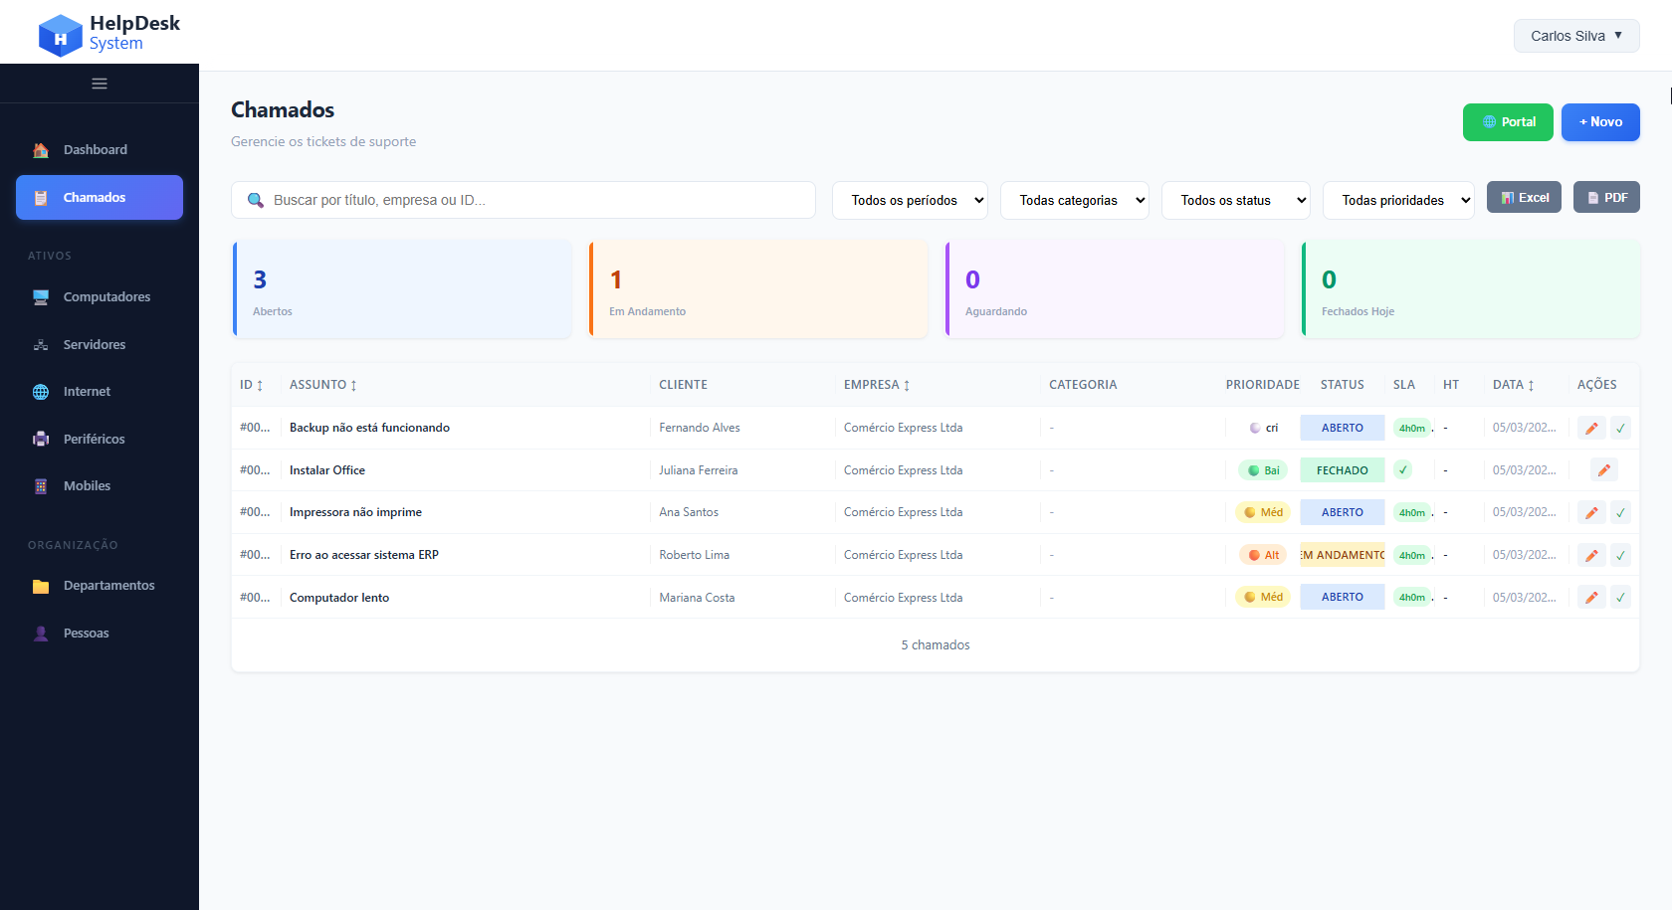
Task: Go to Dashboard in the sidebar
Action: [96, 150]
